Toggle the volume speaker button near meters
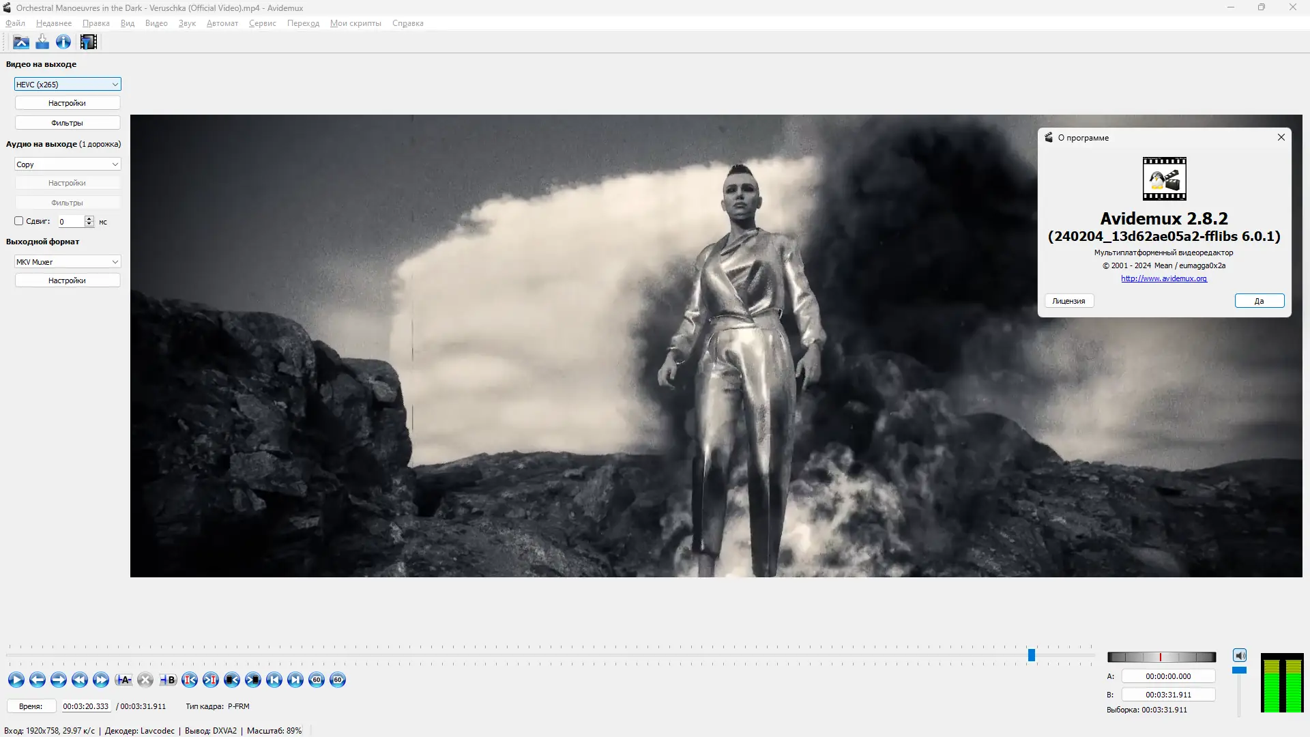The width and height of the screenshot is (1310, 737). [1240, 654]
